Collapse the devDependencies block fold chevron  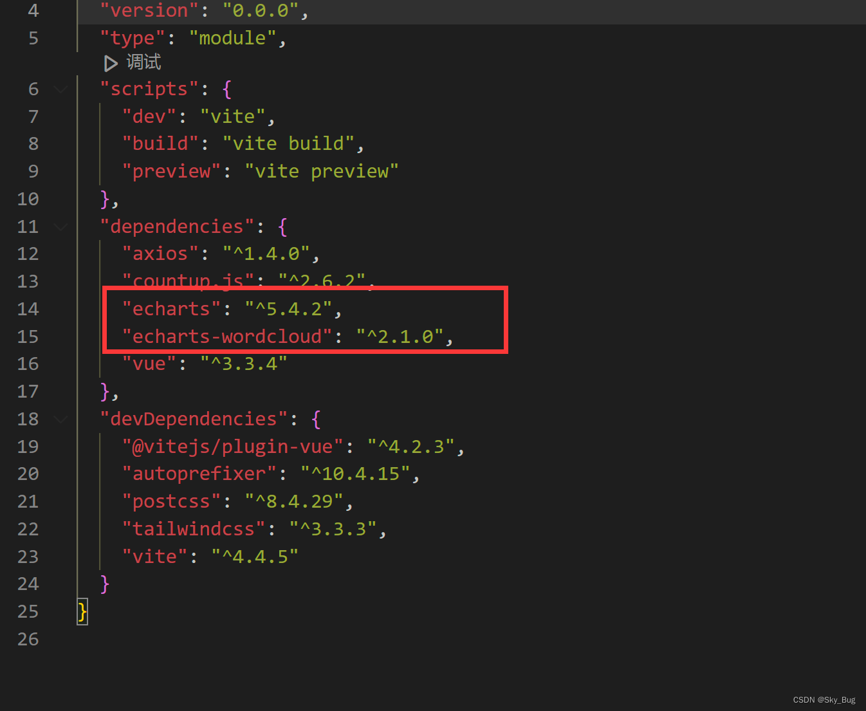[x=61, y=419]
